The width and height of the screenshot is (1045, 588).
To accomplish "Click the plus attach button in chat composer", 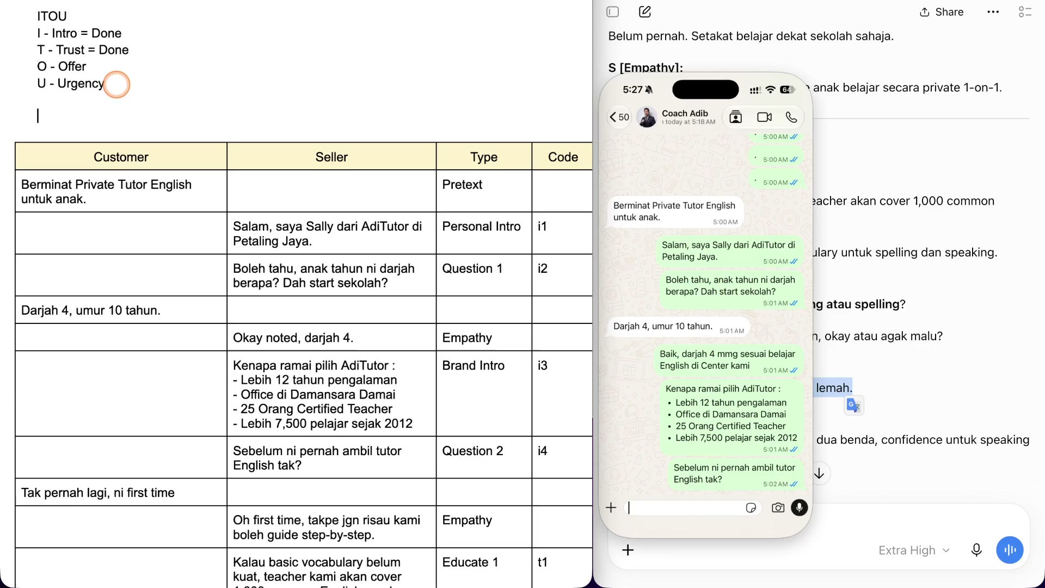I will point(628,550).
